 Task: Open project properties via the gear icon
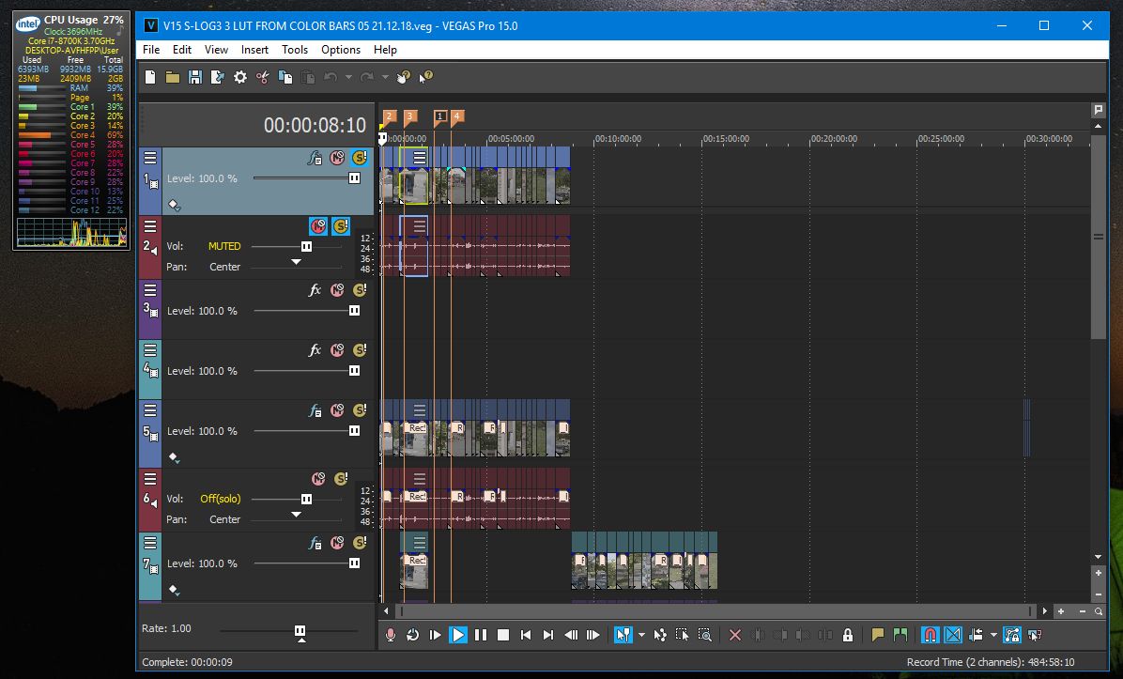(x=240, y=77)
